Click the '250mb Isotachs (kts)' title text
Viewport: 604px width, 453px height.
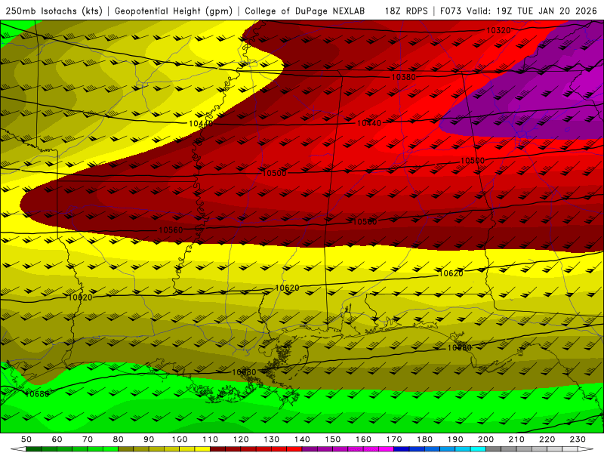[54, 11]
